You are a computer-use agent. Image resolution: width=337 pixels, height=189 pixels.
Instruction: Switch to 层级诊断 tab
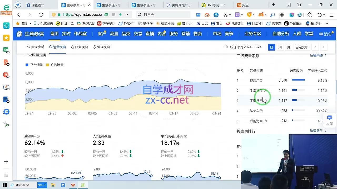pyautogui.click(x=36, y=47)
